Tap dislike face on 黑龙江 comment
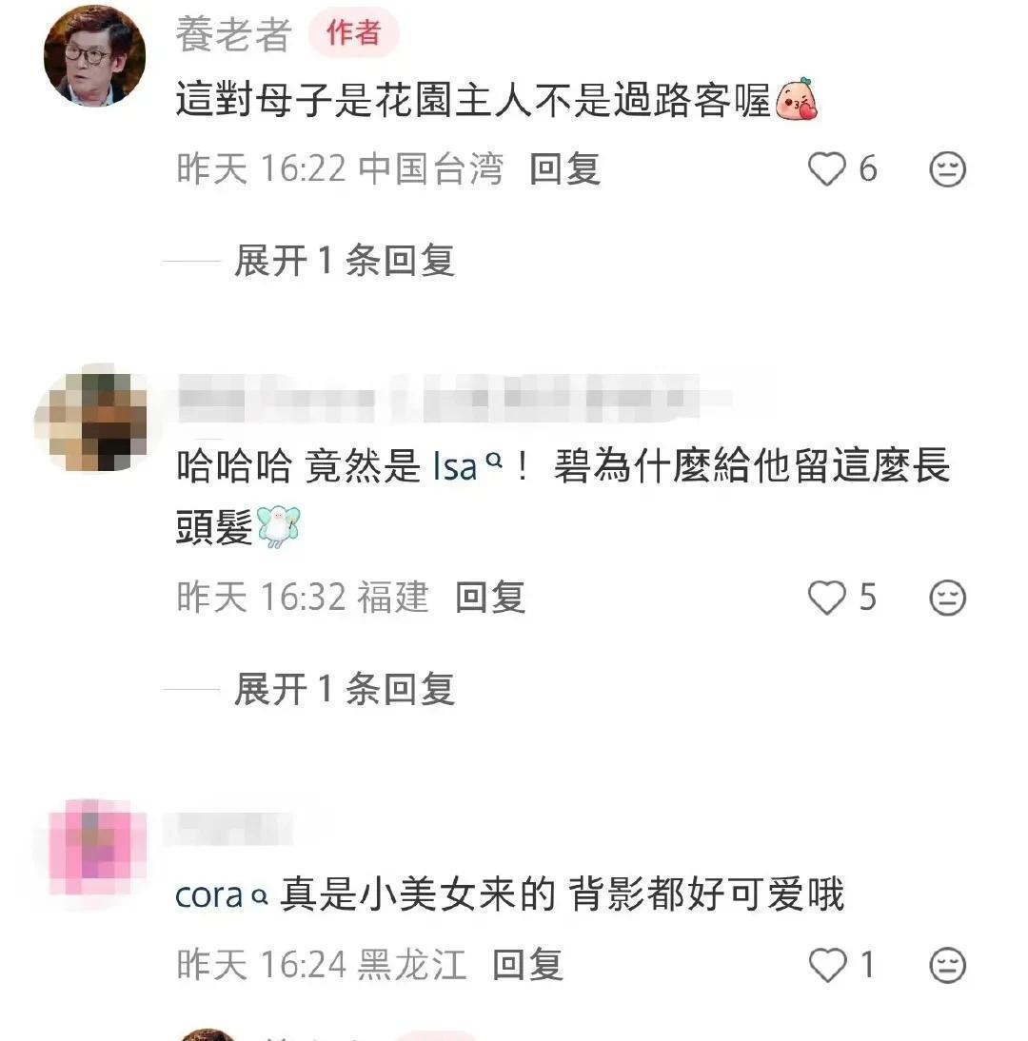The image size is (1028, 1041). 948,965
